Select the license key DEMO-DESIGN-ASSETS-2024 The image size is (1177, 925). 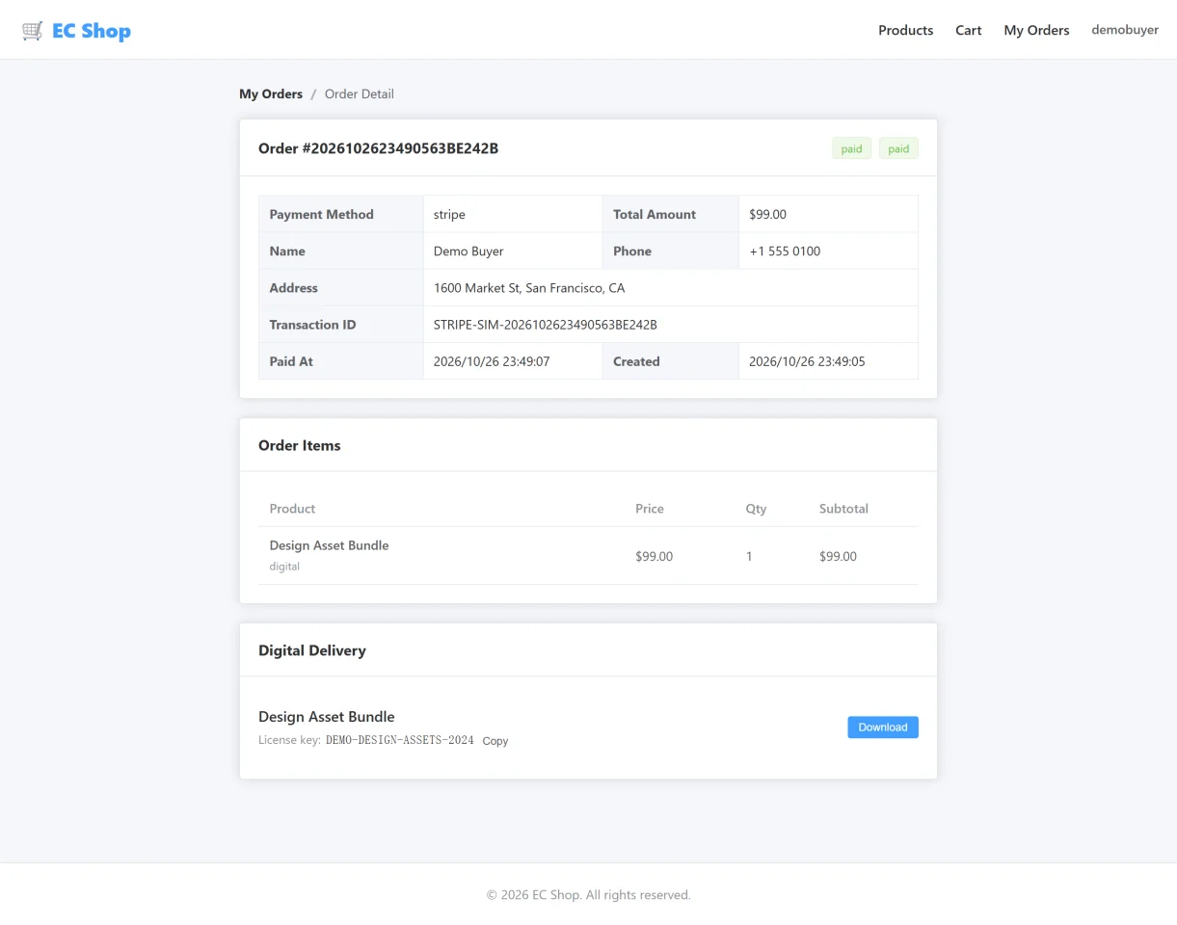pos(399,740)
